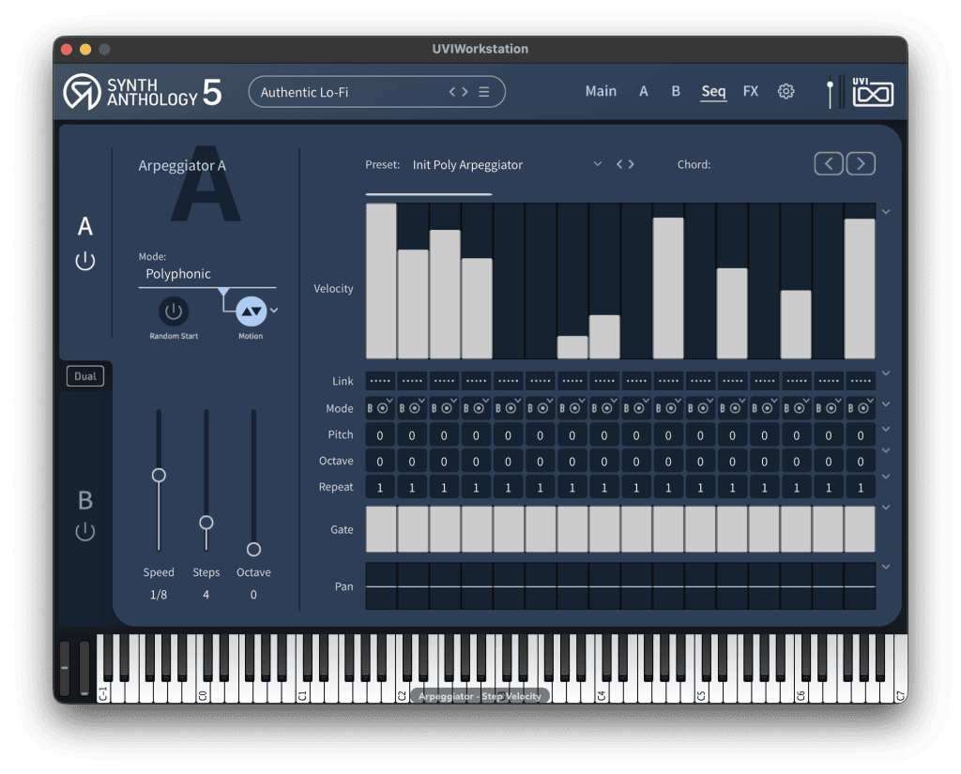
Task: Toggle the Random Start power button
Action: coord(174,311)
